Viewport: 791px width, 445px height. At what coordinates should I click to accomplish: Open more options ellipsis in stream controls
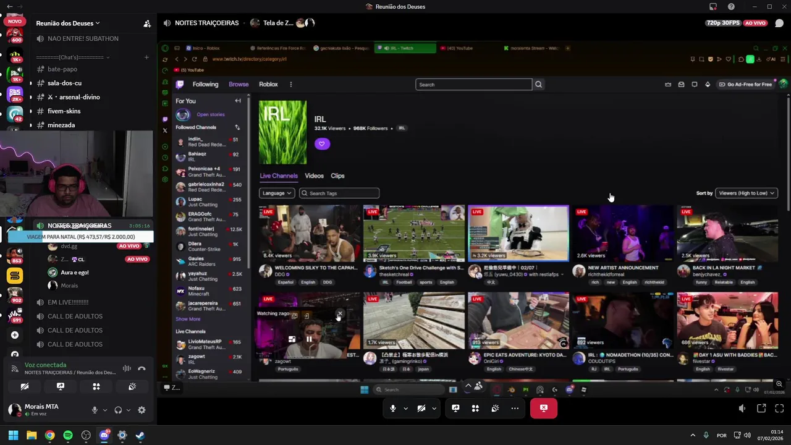coord(515,408)
